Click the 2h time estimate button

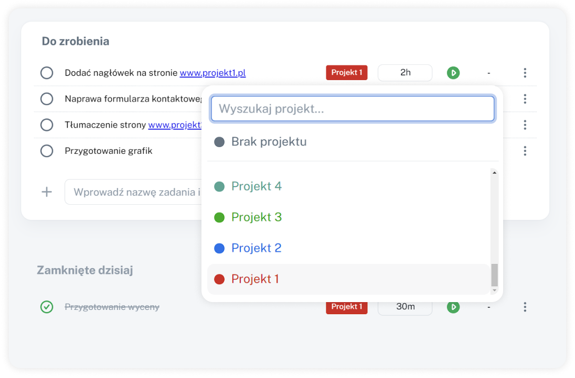(x=404, y=73)
